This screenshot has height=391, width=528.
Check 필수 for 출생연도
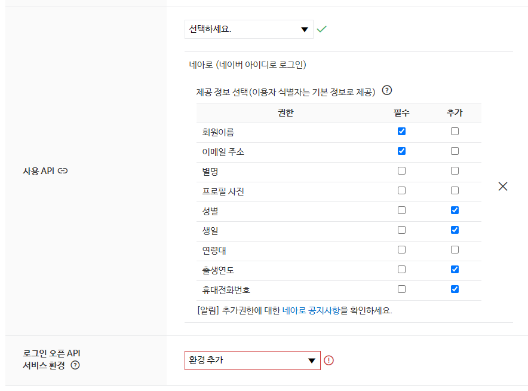[401, 269]
